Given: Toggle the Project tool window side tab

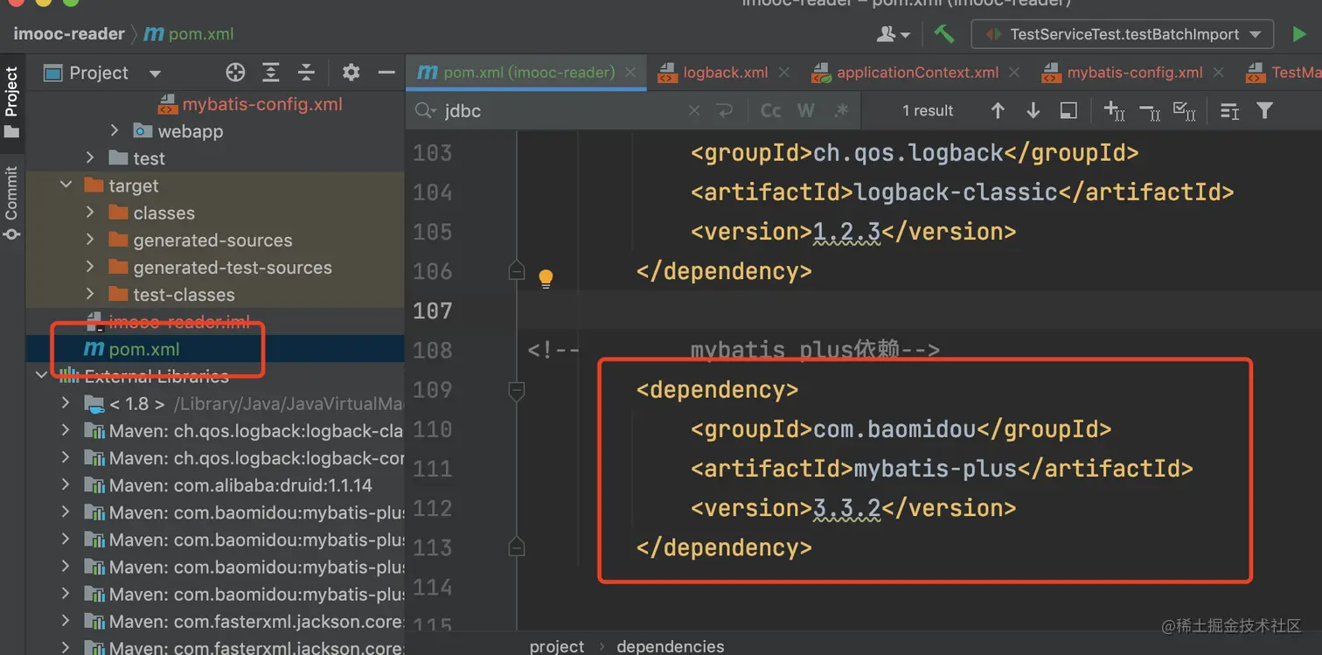Looking at the screenshot, I should pos(11,101).
